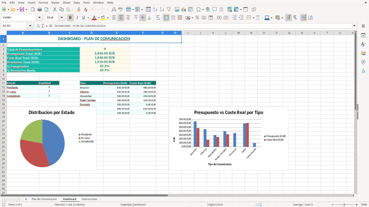Export directly as PDF
This screenshot has width=369, height=207.
coord(33,10)
